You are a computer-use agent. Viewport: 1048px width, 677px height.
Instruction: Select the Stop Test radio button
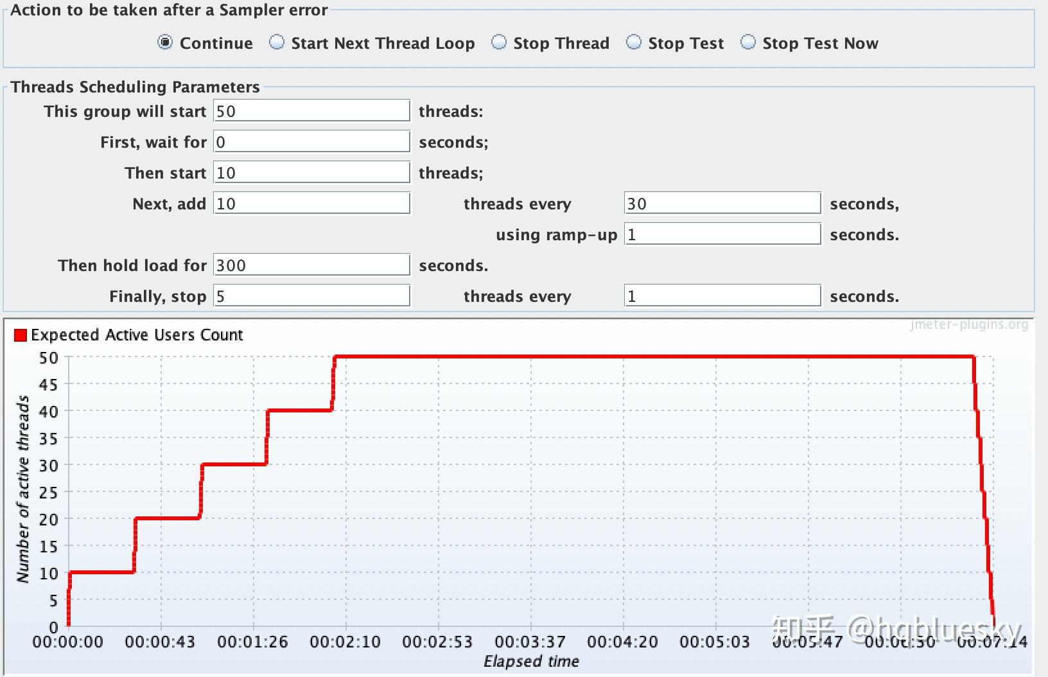634,42
